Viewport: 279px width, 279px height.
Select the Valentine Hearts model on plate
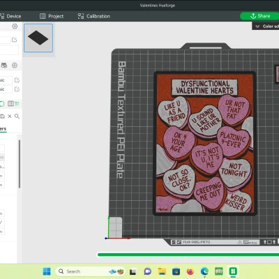205,143
